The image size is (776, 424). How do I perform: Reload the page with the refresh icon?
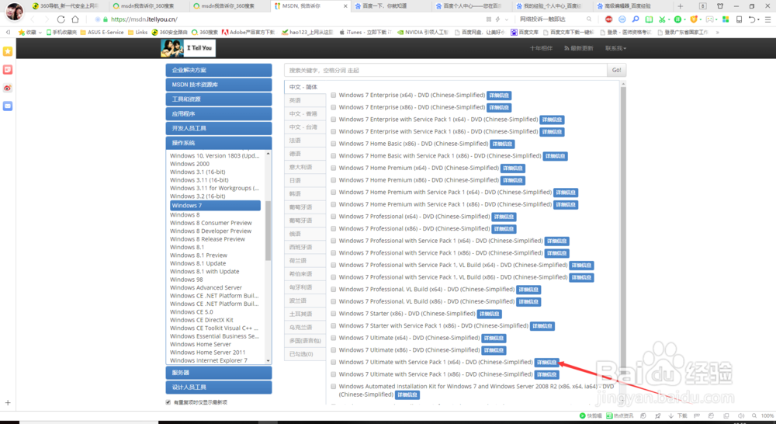[61, 19]
